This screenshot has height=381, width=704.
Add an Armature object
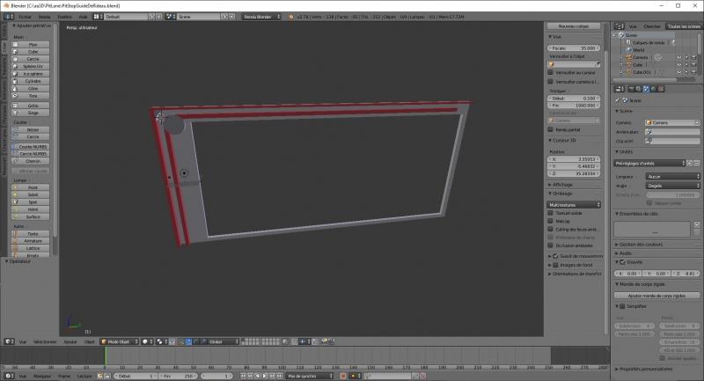click(33, 241)
